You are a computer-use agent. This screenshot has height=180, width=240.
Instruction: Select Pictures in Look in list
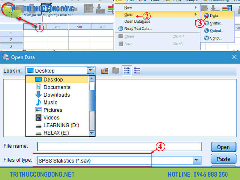(57, 110)
